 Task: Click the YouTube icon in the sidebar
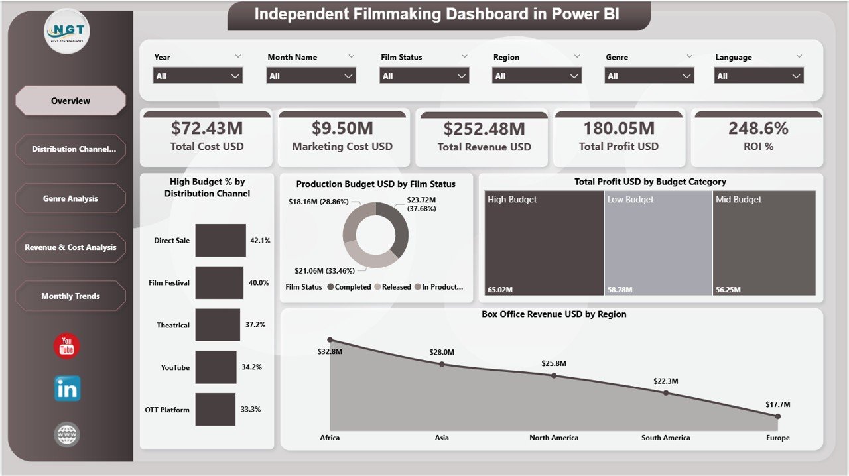tap(66, 345)
